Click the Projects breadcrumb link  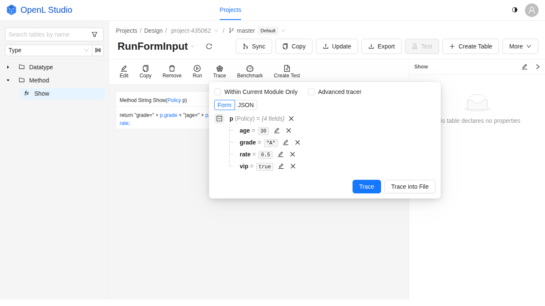126,31
